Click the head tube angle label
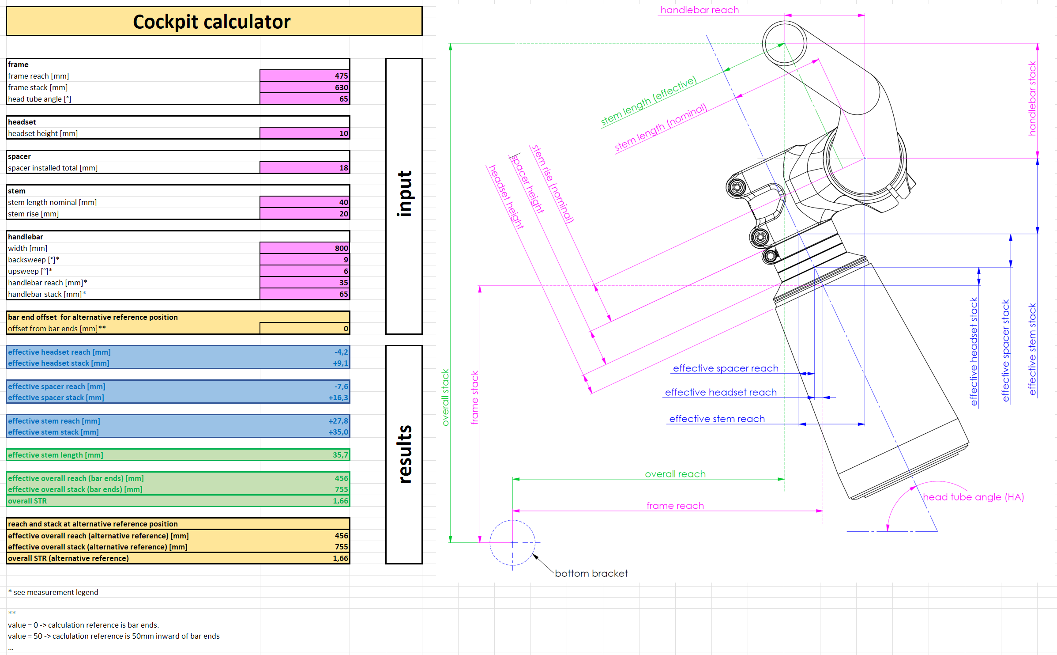This screenshot has height=655, width=1057. coord(973,497)
